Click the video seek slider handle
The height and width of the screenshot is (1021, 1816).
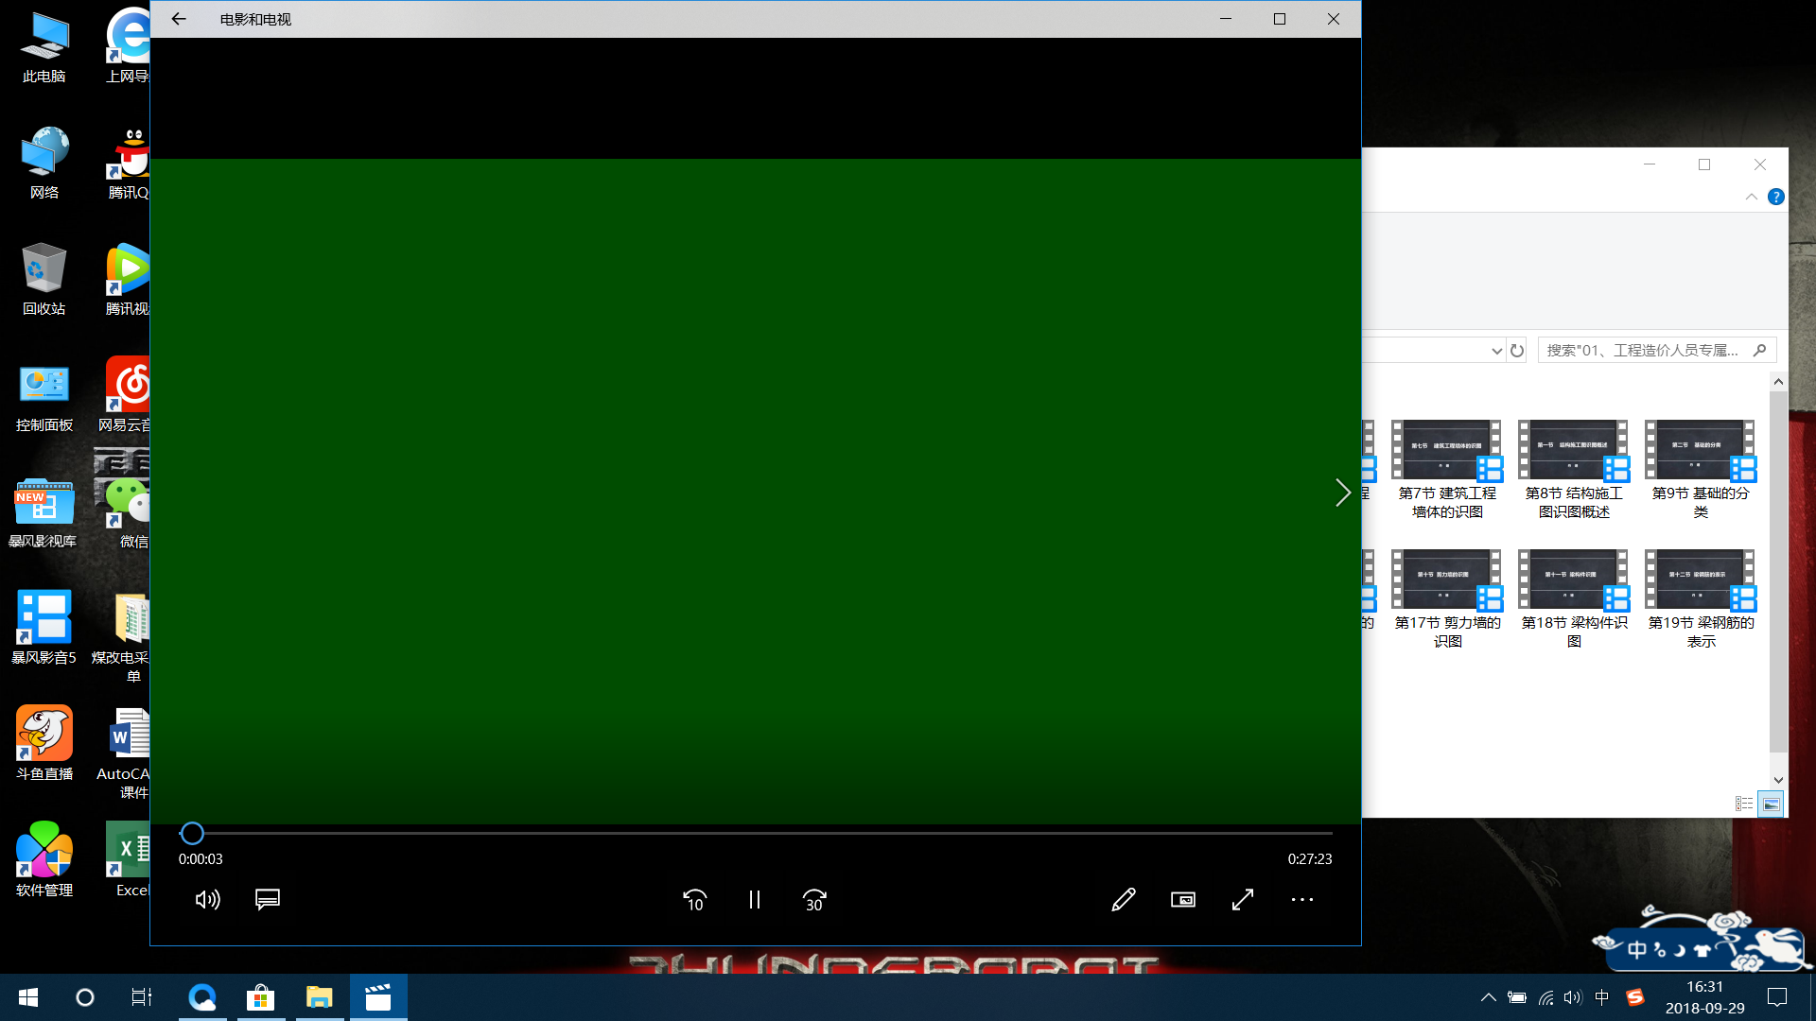click(192, 833)
